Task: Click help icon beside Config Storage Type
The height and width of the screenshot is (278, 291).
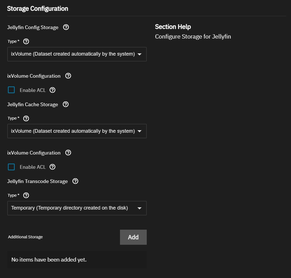Action: point(26,41)
